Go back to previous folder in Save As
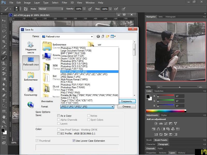207x155 pixels. click(x=98, y=36)
